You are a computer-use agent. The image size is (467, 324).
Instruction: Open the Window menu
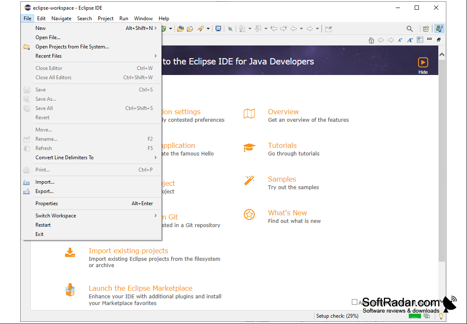click(143, 19)
